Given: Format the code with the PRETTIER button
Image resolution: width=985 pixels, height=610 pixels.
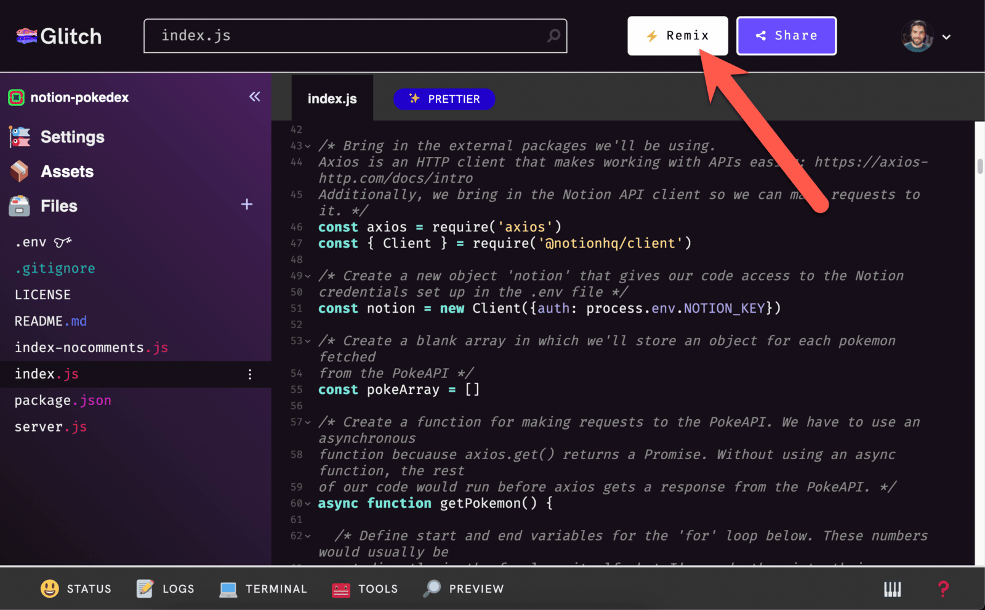Looking at the screenshot, I should click(x=444, y=99).
